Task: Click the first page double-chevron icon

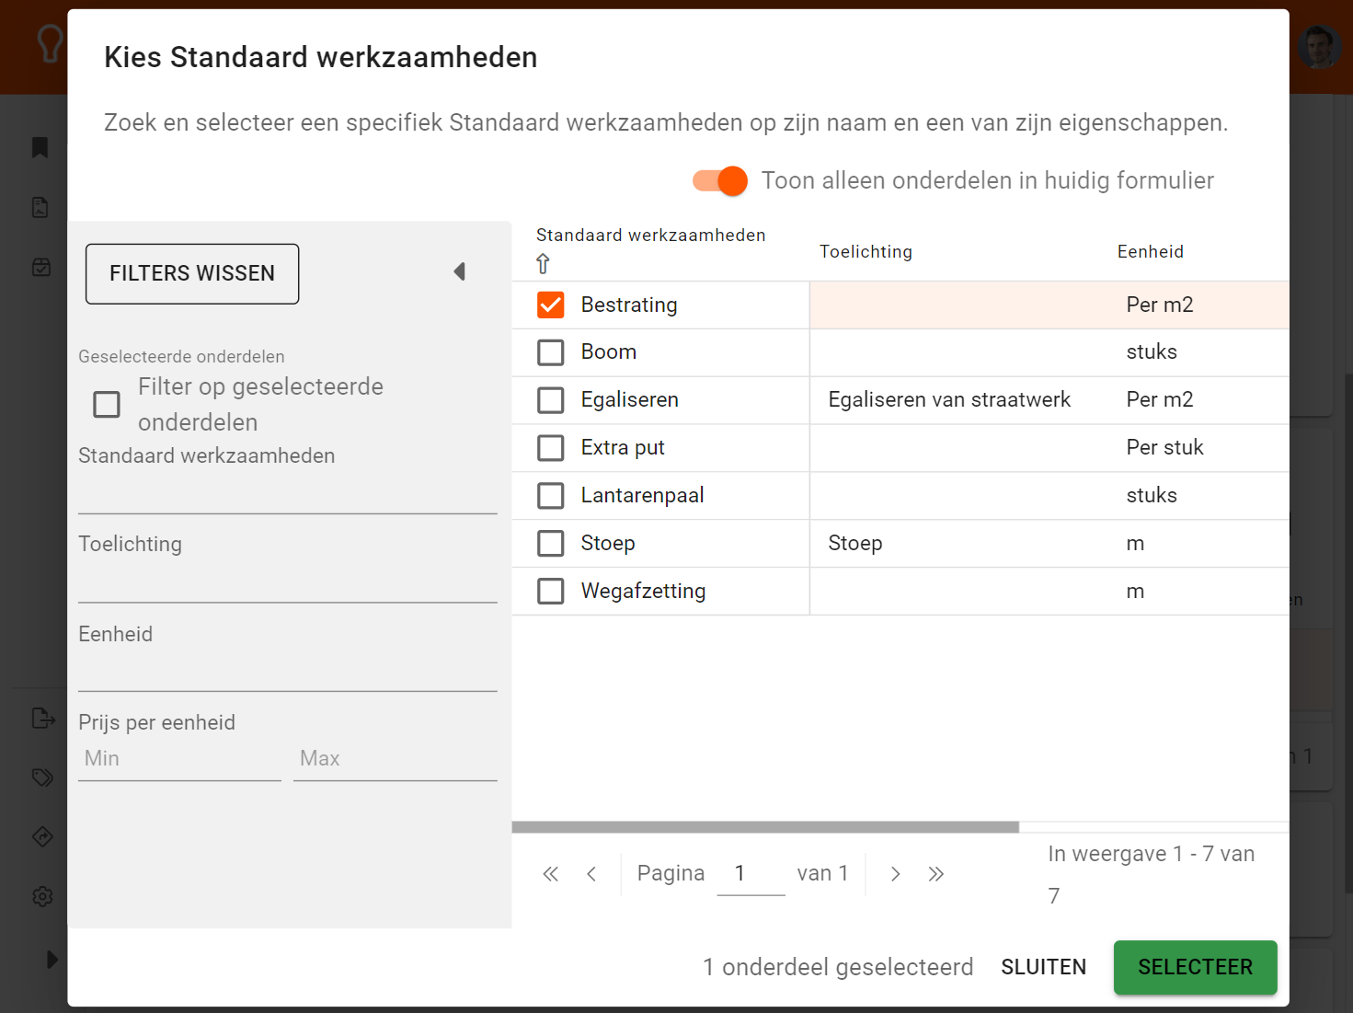Action: pyautogui.click(x=550, y=874)
